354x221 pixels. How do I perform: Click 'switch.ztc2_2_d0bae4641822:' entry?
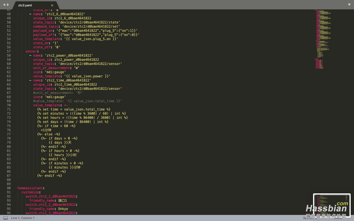click(51, 205)
